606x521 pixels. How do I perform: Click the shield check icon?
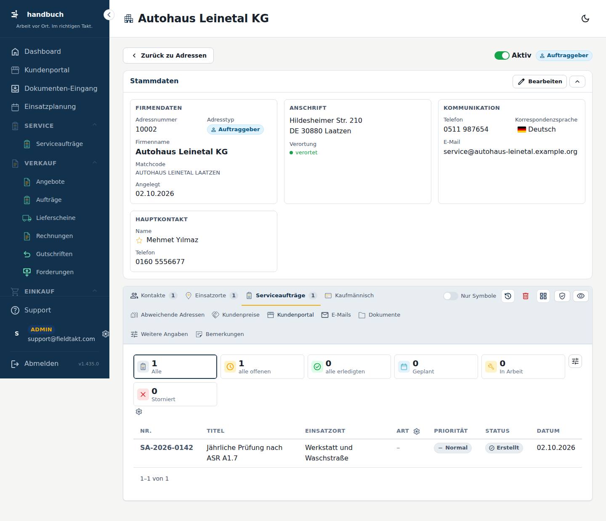(562, 296)
